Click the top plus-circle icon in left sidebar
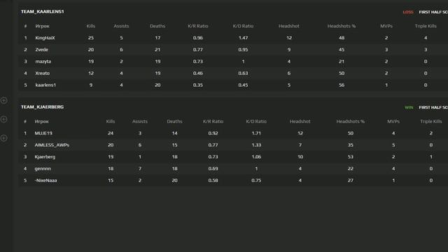Screen dimensions: 448x252 point(3,100)
